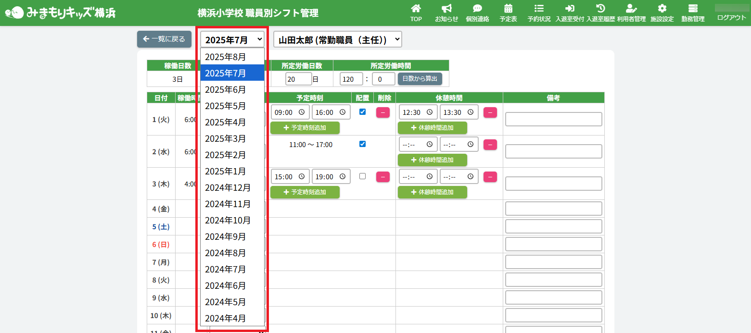
Task: Uncheck 配置 checkbox for 2 (水)
Action: (363, 144)
